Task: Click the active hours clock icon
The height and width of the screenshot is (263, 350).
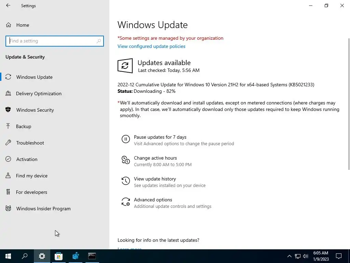Action: coord(126,160)
